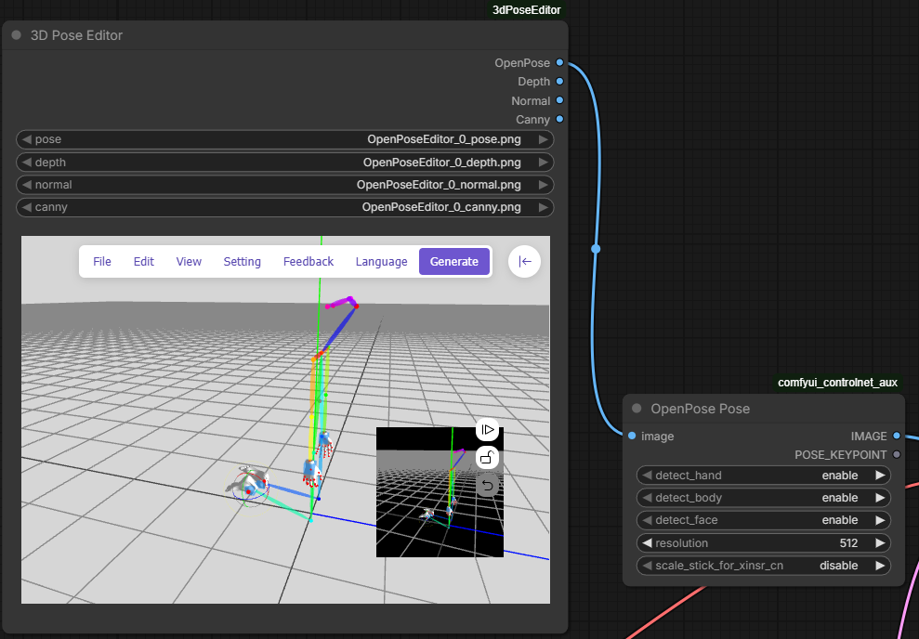Toggle scale_stick_for_xinsr_cn disable setting
This screenshot has height=639, width=919.
763,566
